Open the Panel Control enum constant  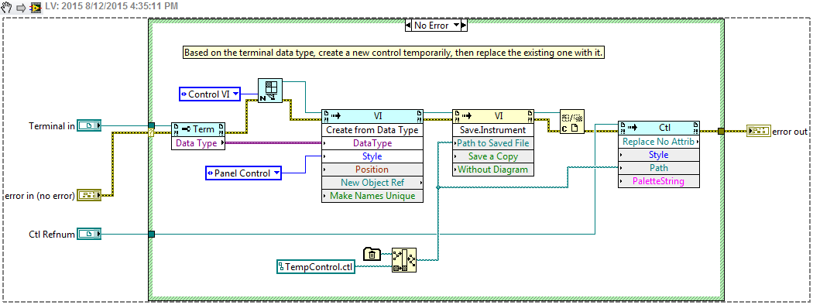(x=243, y=173)
